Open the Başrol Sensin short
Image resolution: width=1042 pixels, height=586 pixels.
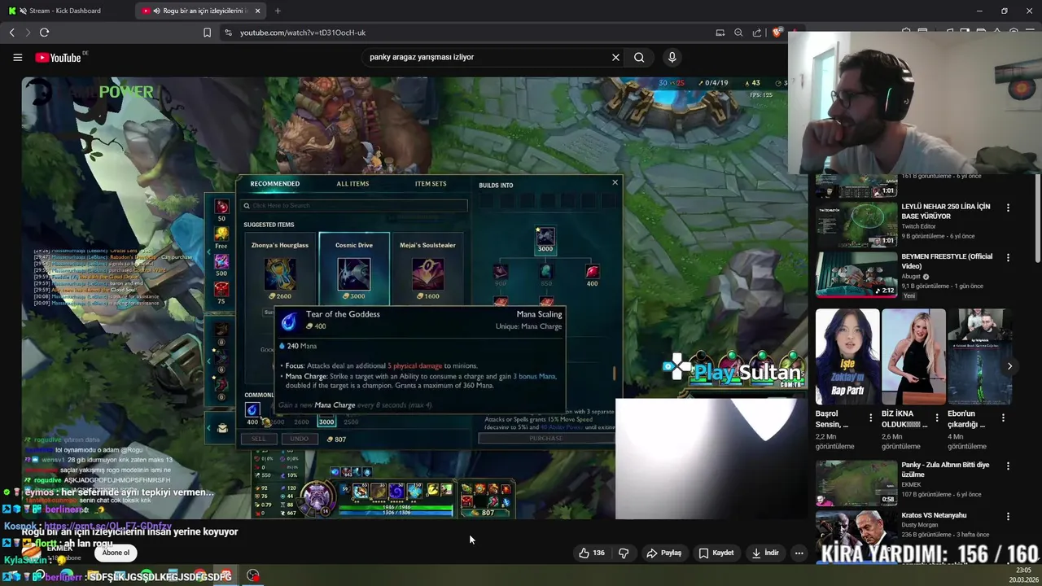click(x=847, y=356)
